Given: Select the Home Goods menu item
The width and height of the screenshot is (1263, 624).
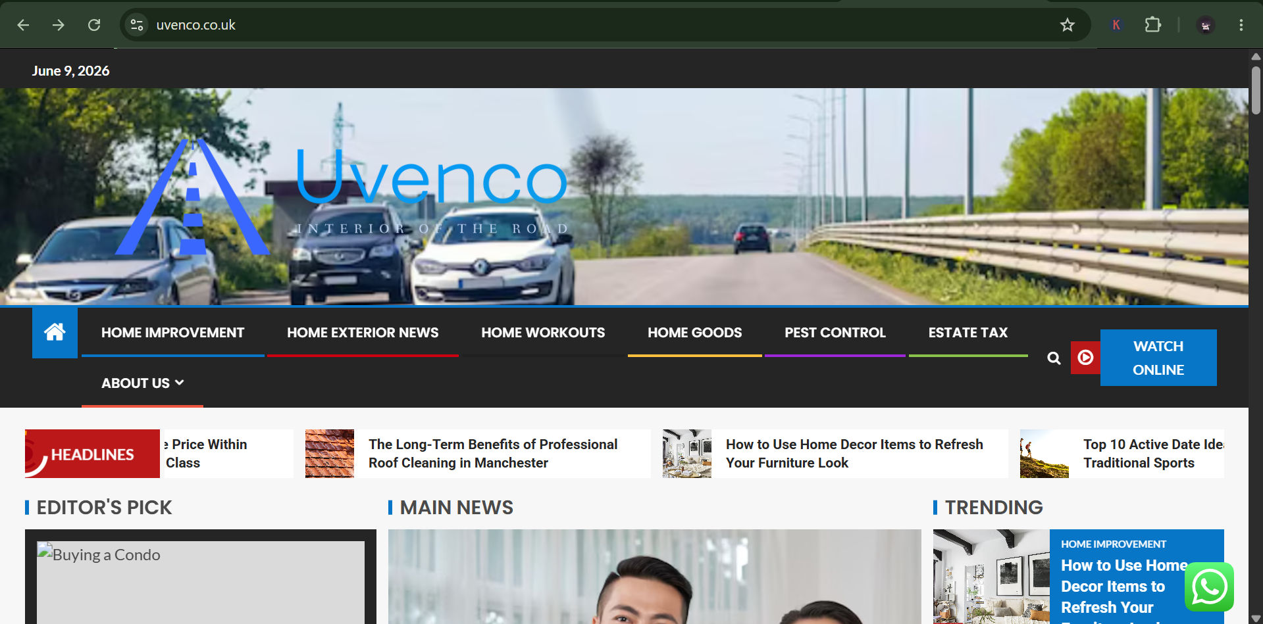Looking at the screenshot, I should 694,333.
